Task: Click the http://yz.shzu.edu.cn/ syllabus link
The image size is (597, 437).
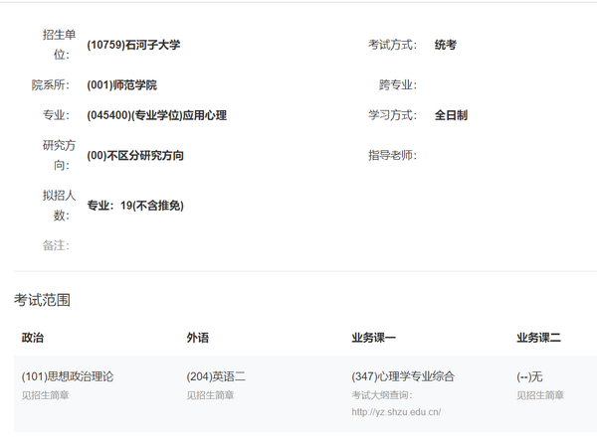Action: tap(396, 412)
